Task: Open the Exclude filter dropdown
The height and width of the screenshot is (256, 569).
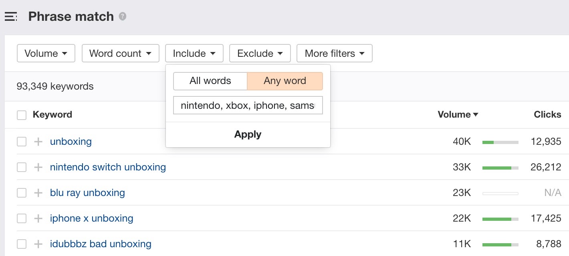Action: tap(260, 53)
